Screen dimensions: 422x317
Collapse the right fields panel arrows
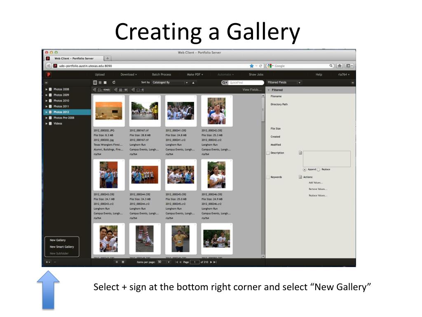pos(353,83)
